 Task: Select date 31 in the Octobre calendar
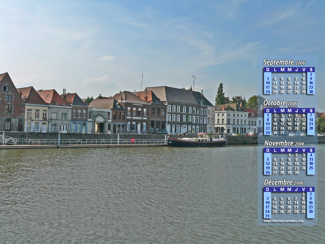pos(282,133)
